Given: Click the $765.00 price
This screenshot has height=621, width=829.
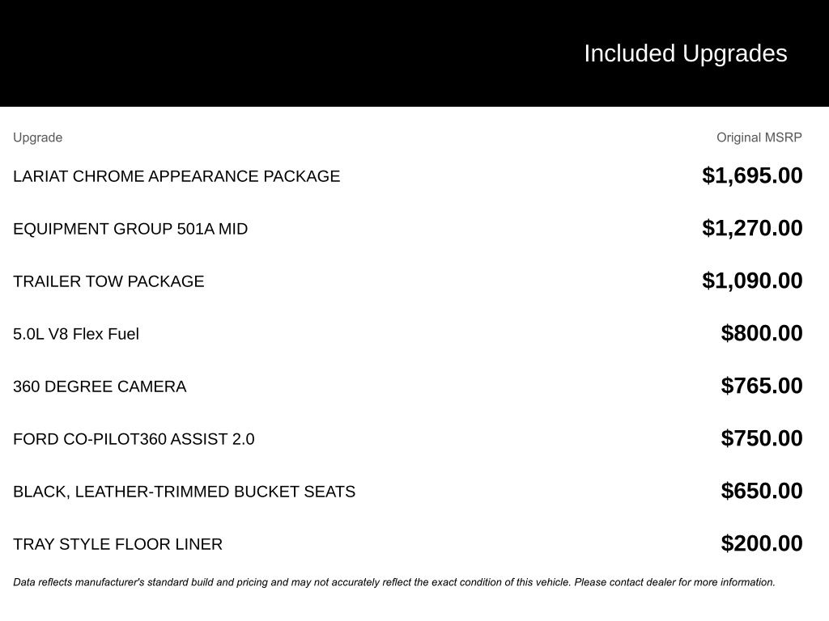Looking at the screenshot, I should coord(762,386).
